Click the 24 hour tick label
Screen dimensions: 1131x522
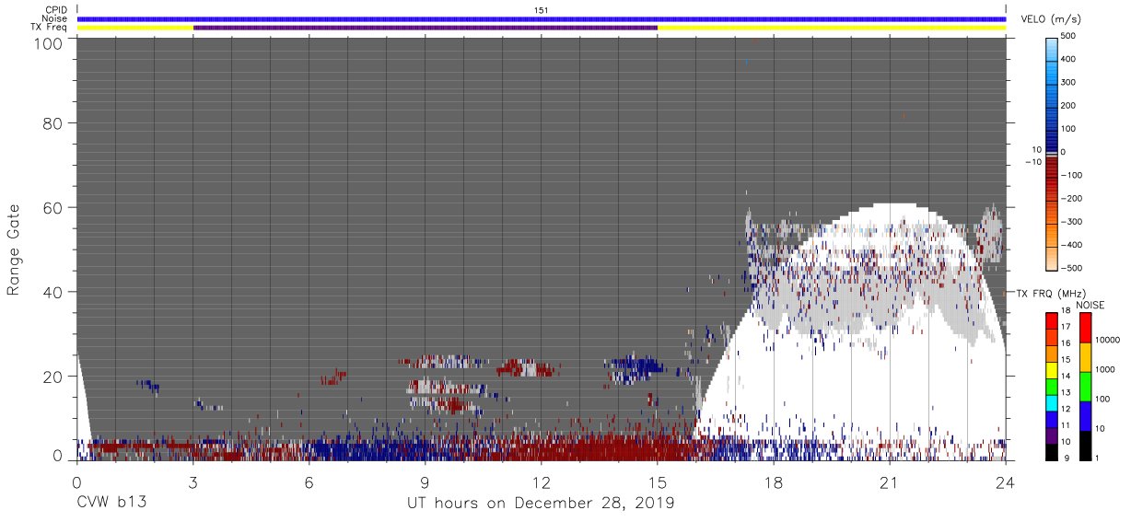coord(1005,482)
